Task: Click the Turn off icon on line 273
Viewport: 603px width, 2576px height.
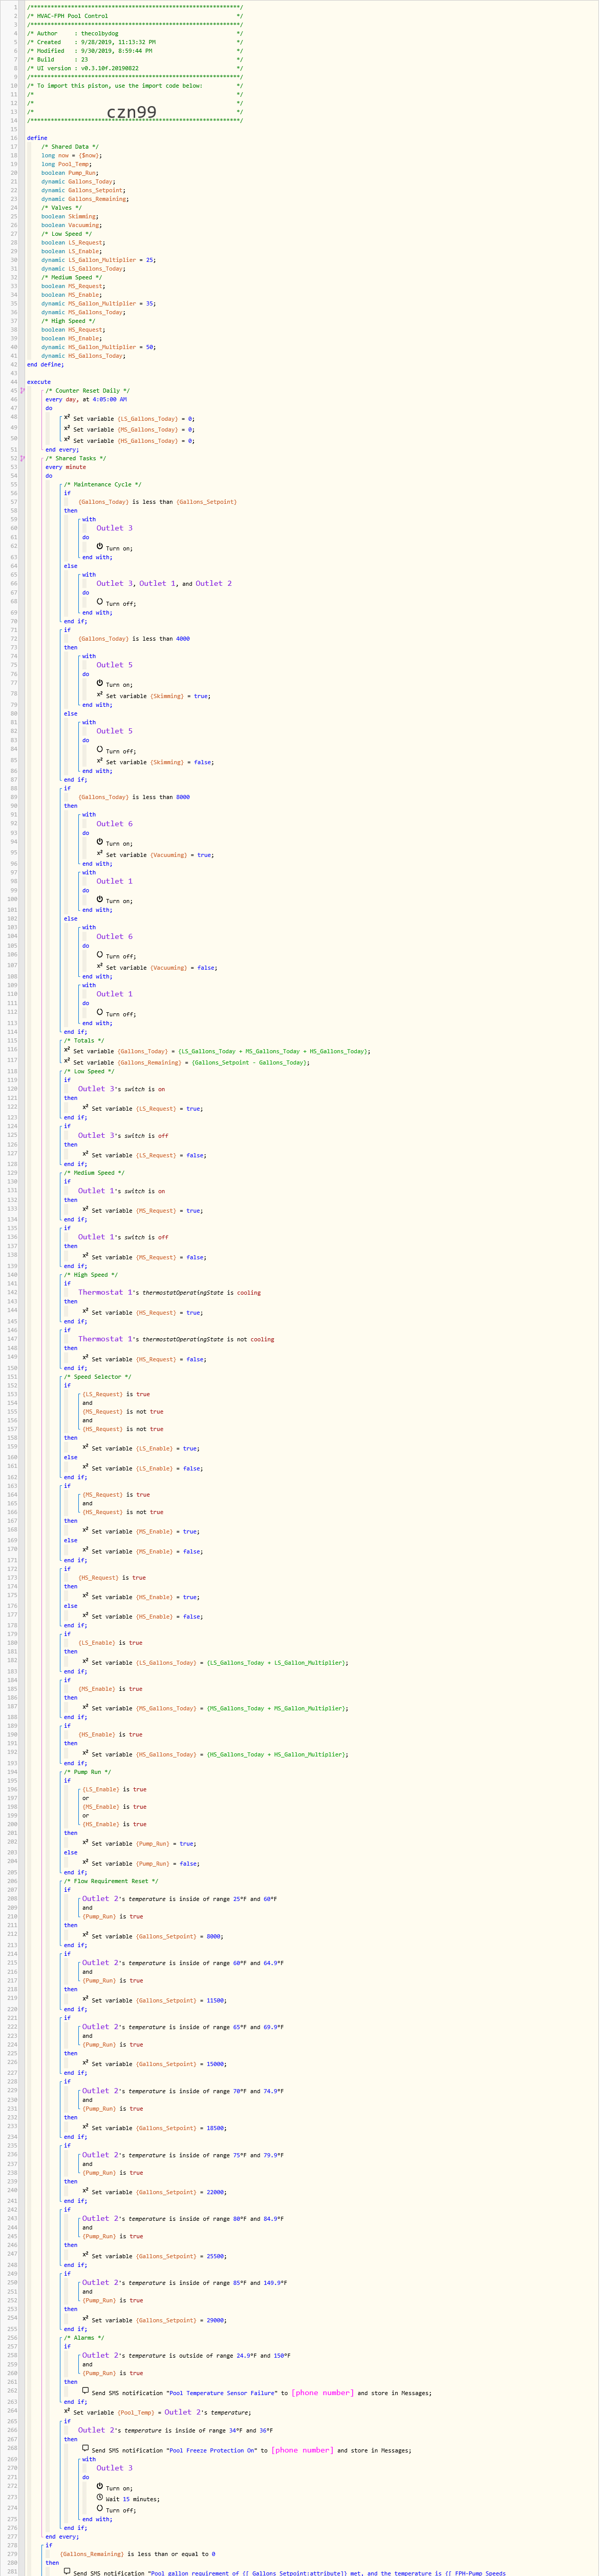Action: click(x=100, y=2508)
